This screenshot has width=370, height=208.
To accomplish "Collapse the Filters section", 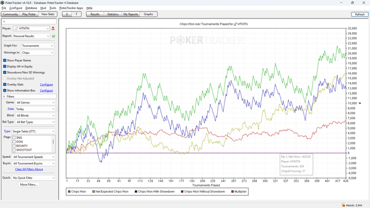I will 4,97.
